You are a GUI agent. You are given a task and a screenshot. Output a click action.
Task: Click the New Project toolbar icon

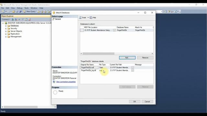tap(4, 12)
